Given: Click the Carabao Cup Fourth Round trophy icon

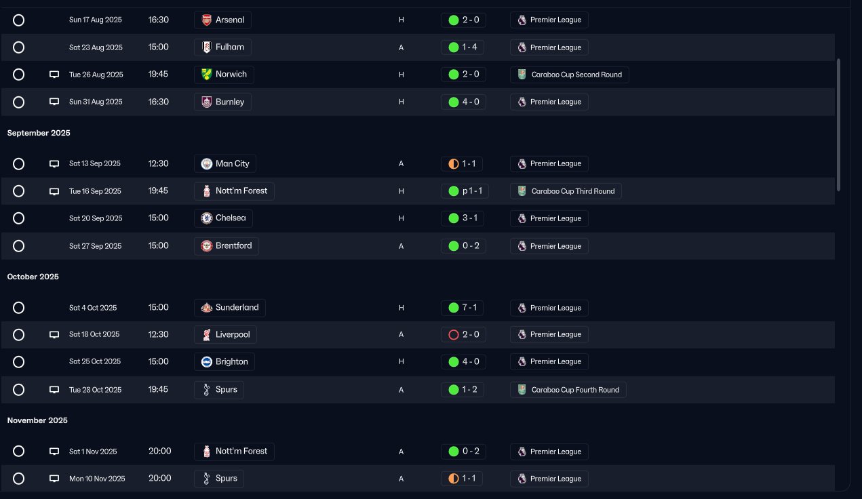Looking at the screenshot, I should (522, 390).
